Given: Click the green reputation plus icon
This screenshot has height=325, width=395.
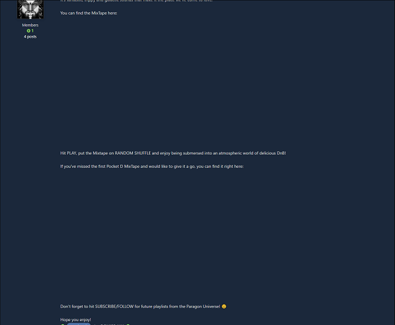Looking at the screenshot, I should tap(29, 31).
